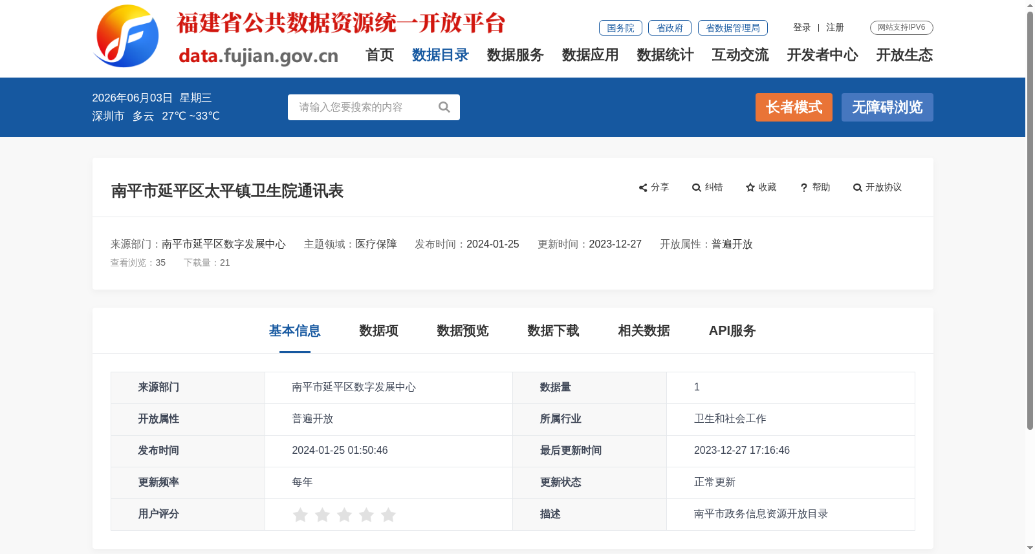Click the page vertical scrollbar thumb
1035x554 pixels.
pos(1030,220)
